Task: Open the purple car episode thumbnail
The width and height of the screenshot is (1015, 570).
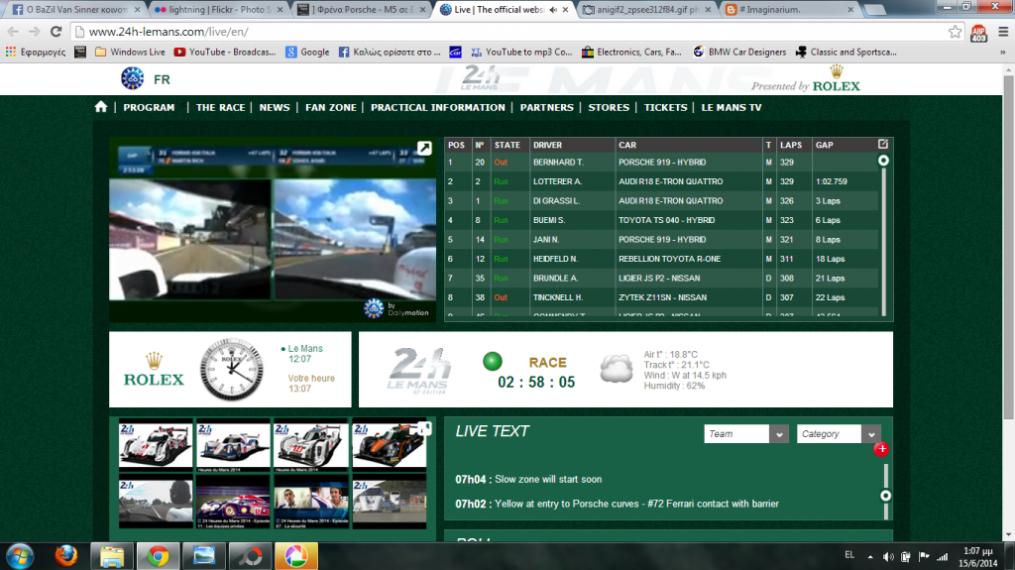Action: 233,503
